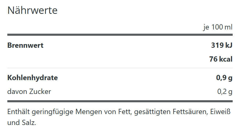This screenshot has height=131, width=240.
Task: Click the thick divider below "davon Zucker"
Action: pyautogui.click(x=120, y=101)
